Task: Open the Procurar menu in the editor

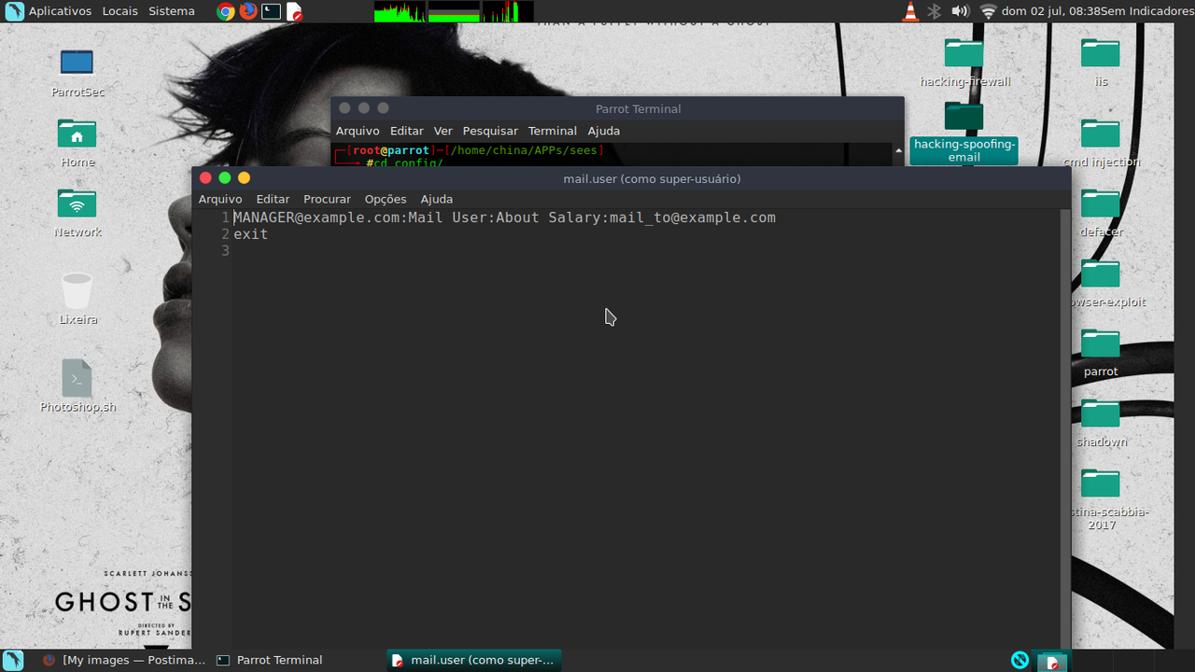Action: [x=327, y=199]
